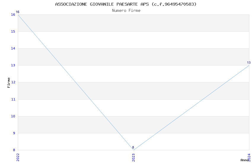This screenshot has width=252, height=163.
Task: Select the y-axis tick 9
Action: [x=14, y=133]
